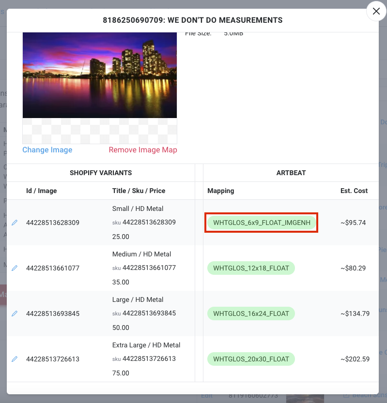
Task: Click the price 75.00 value
Action: coord(121,373)
